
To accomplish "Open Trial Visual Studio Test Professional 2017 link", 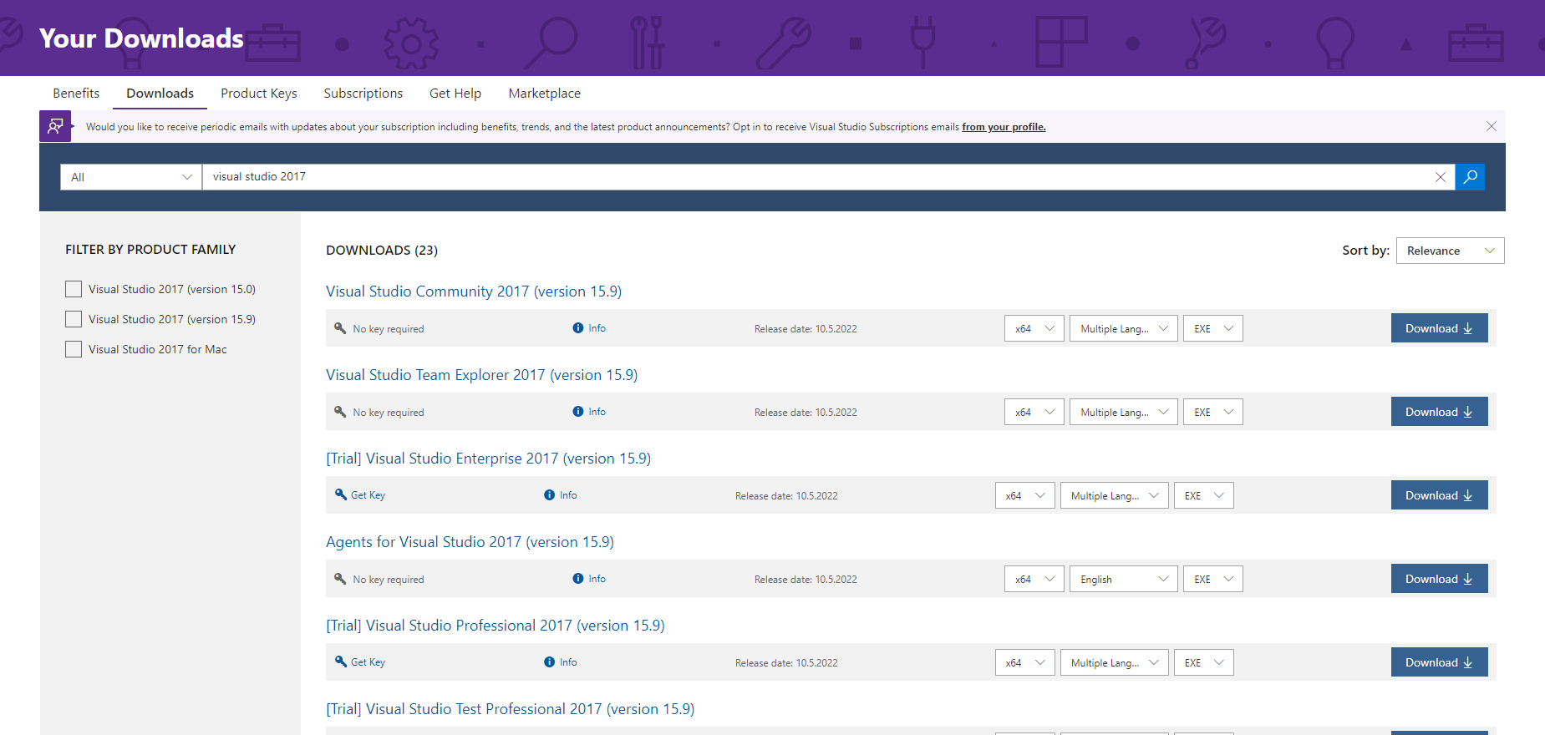I will click(x=510, y=709).
